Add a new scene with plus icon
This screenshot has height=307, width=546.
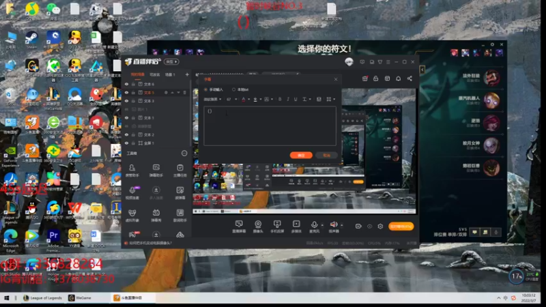[187, 74]
